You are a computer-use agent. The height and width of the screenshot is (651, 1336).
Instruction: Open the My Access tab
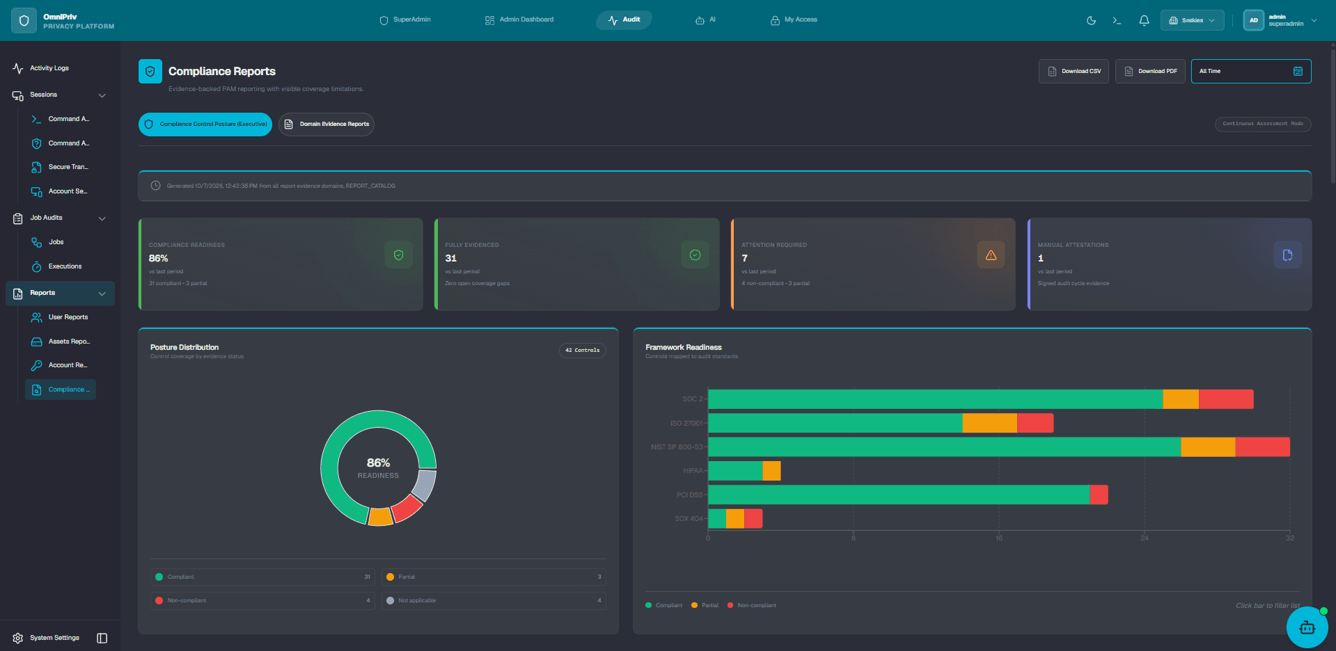(794, 19)
